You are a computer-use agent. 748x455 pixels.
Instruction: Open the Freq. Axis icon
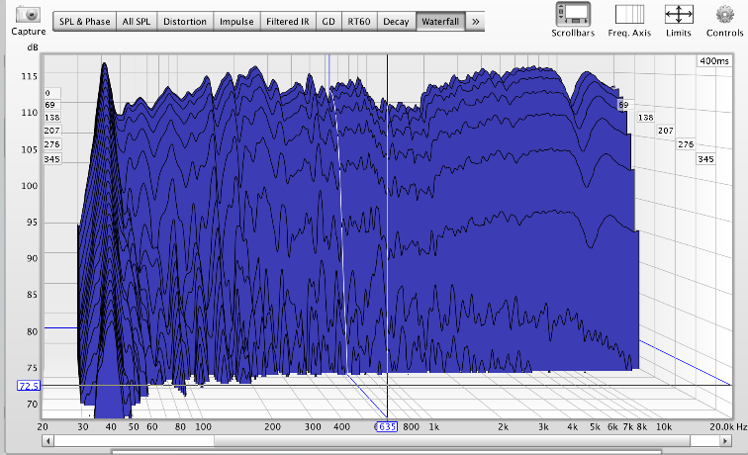(x=629, y=14)
